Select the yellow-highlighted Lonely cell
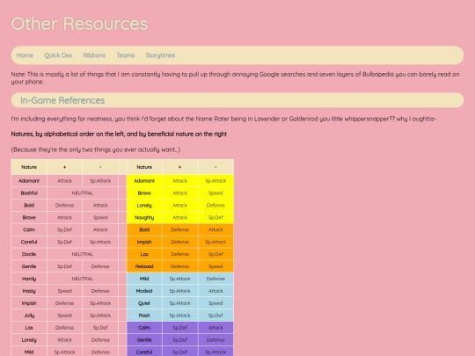Screen dimensions: 475x356 pyautogui.click(x=144, y=205)
